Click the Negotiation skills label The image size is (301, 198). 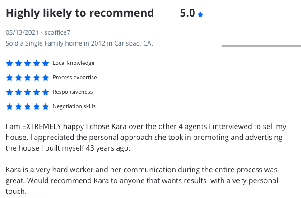(74, 106)
